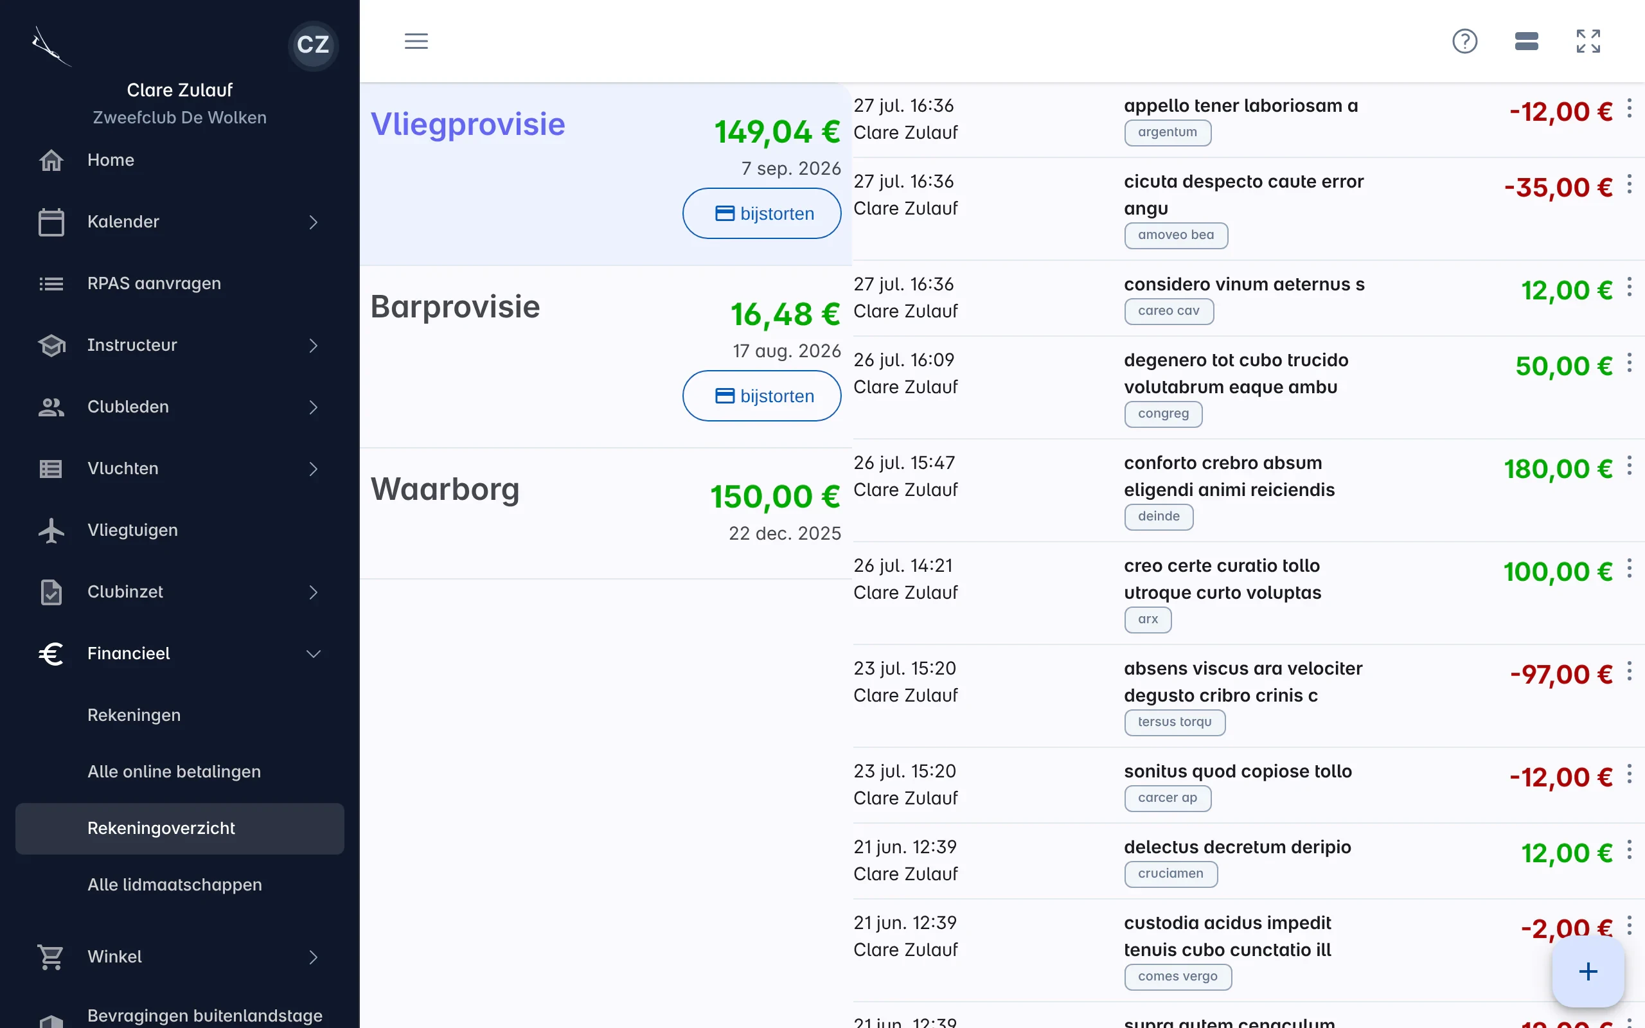Click the deinde tag chip
The image size is (1645, 1028).
coord(1159,517)
